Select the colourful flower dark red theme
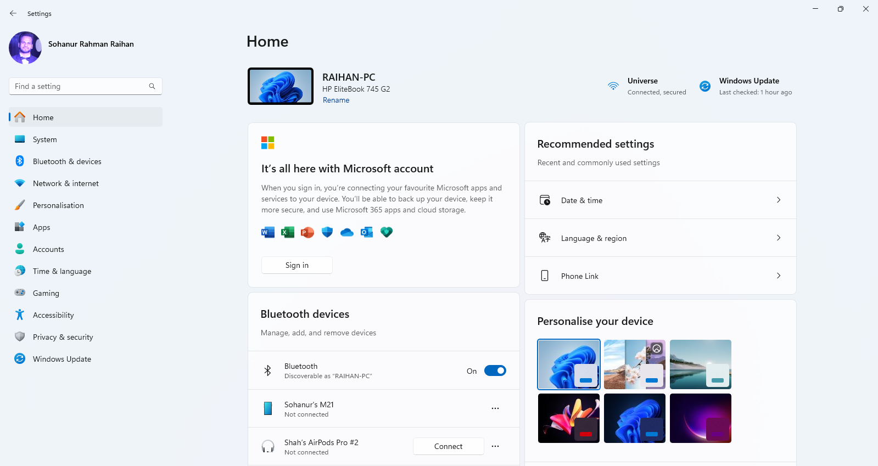Screen dimensions: 878x466 (x=569, y=418)
